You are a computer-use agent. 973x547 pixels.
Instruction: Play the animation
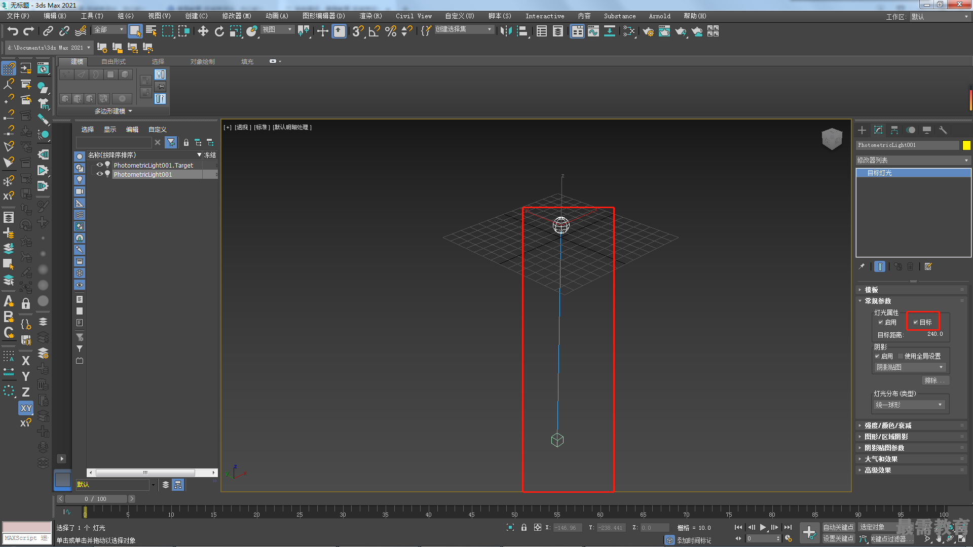(763, 527)
